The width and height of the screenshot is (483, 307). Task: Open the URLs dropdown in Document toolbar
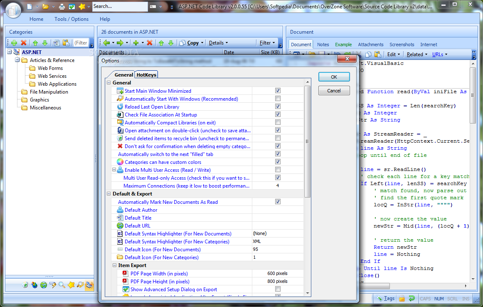click(x=440, y=54)
